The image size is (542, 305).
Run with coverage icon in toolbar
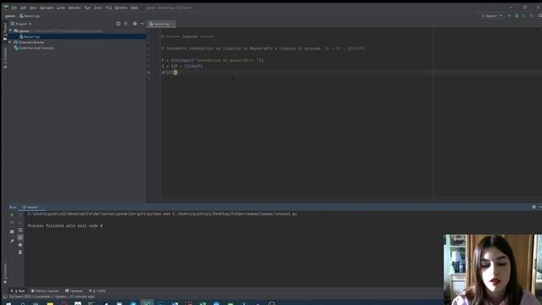[524, 16]
